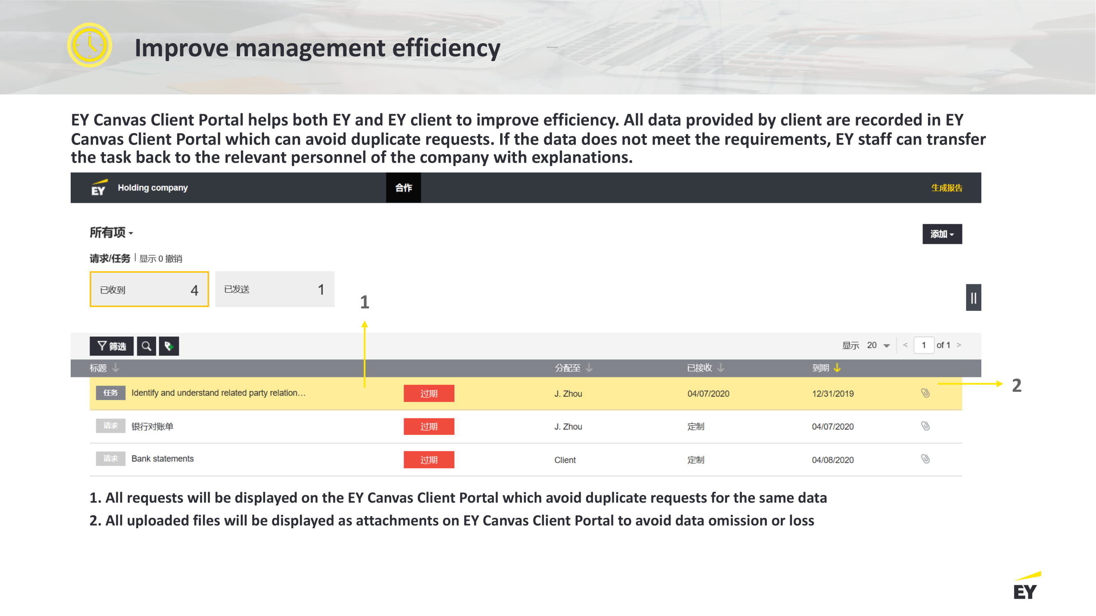The height and width of the screenshot is (616, 1096).
Task: Click due date 04/08/2020
Action: pyautogui.click(x=833, y=460)
